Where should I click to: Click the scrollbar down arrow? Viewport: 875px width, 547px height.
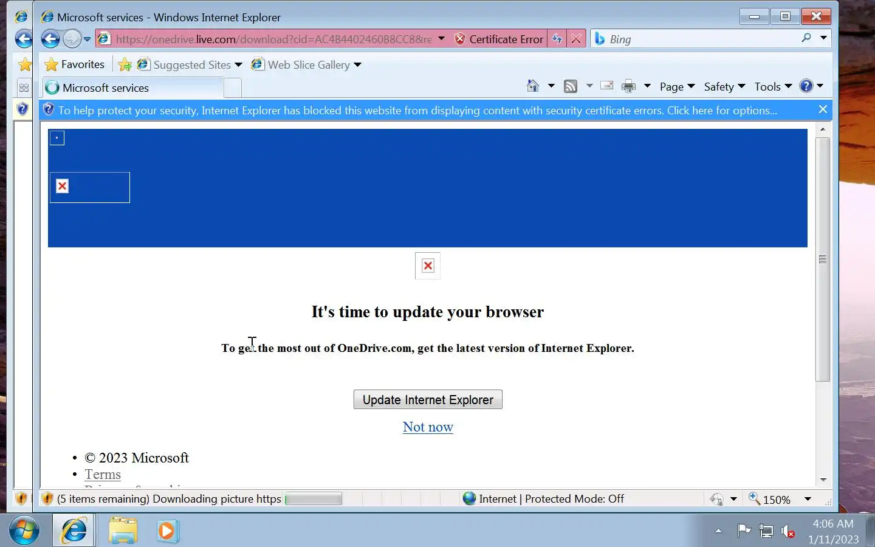tap(823, 480)
